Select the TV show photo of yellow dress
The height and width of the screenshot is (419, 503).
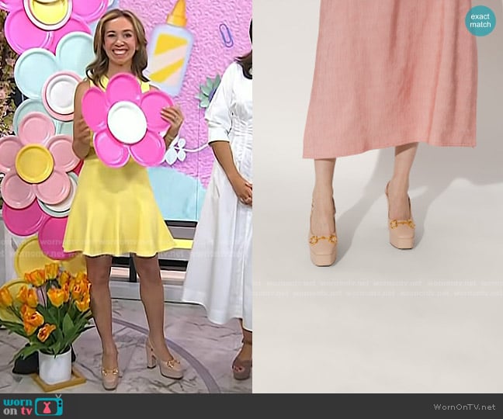click(126, 196)
